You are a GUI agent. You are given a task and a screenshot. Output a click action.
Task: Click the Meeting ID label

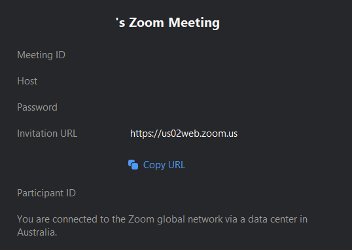pyautogui.click(x=41, y=55)
